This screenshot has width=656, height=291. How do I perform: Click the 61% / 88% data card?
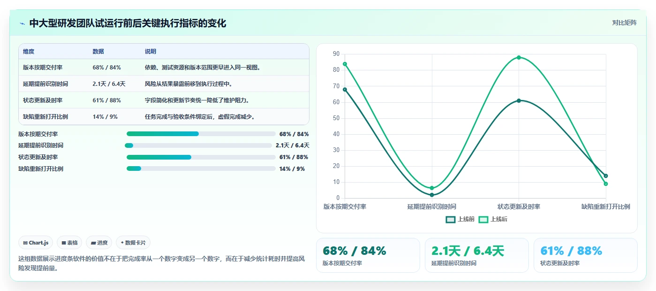coord(586,255)
